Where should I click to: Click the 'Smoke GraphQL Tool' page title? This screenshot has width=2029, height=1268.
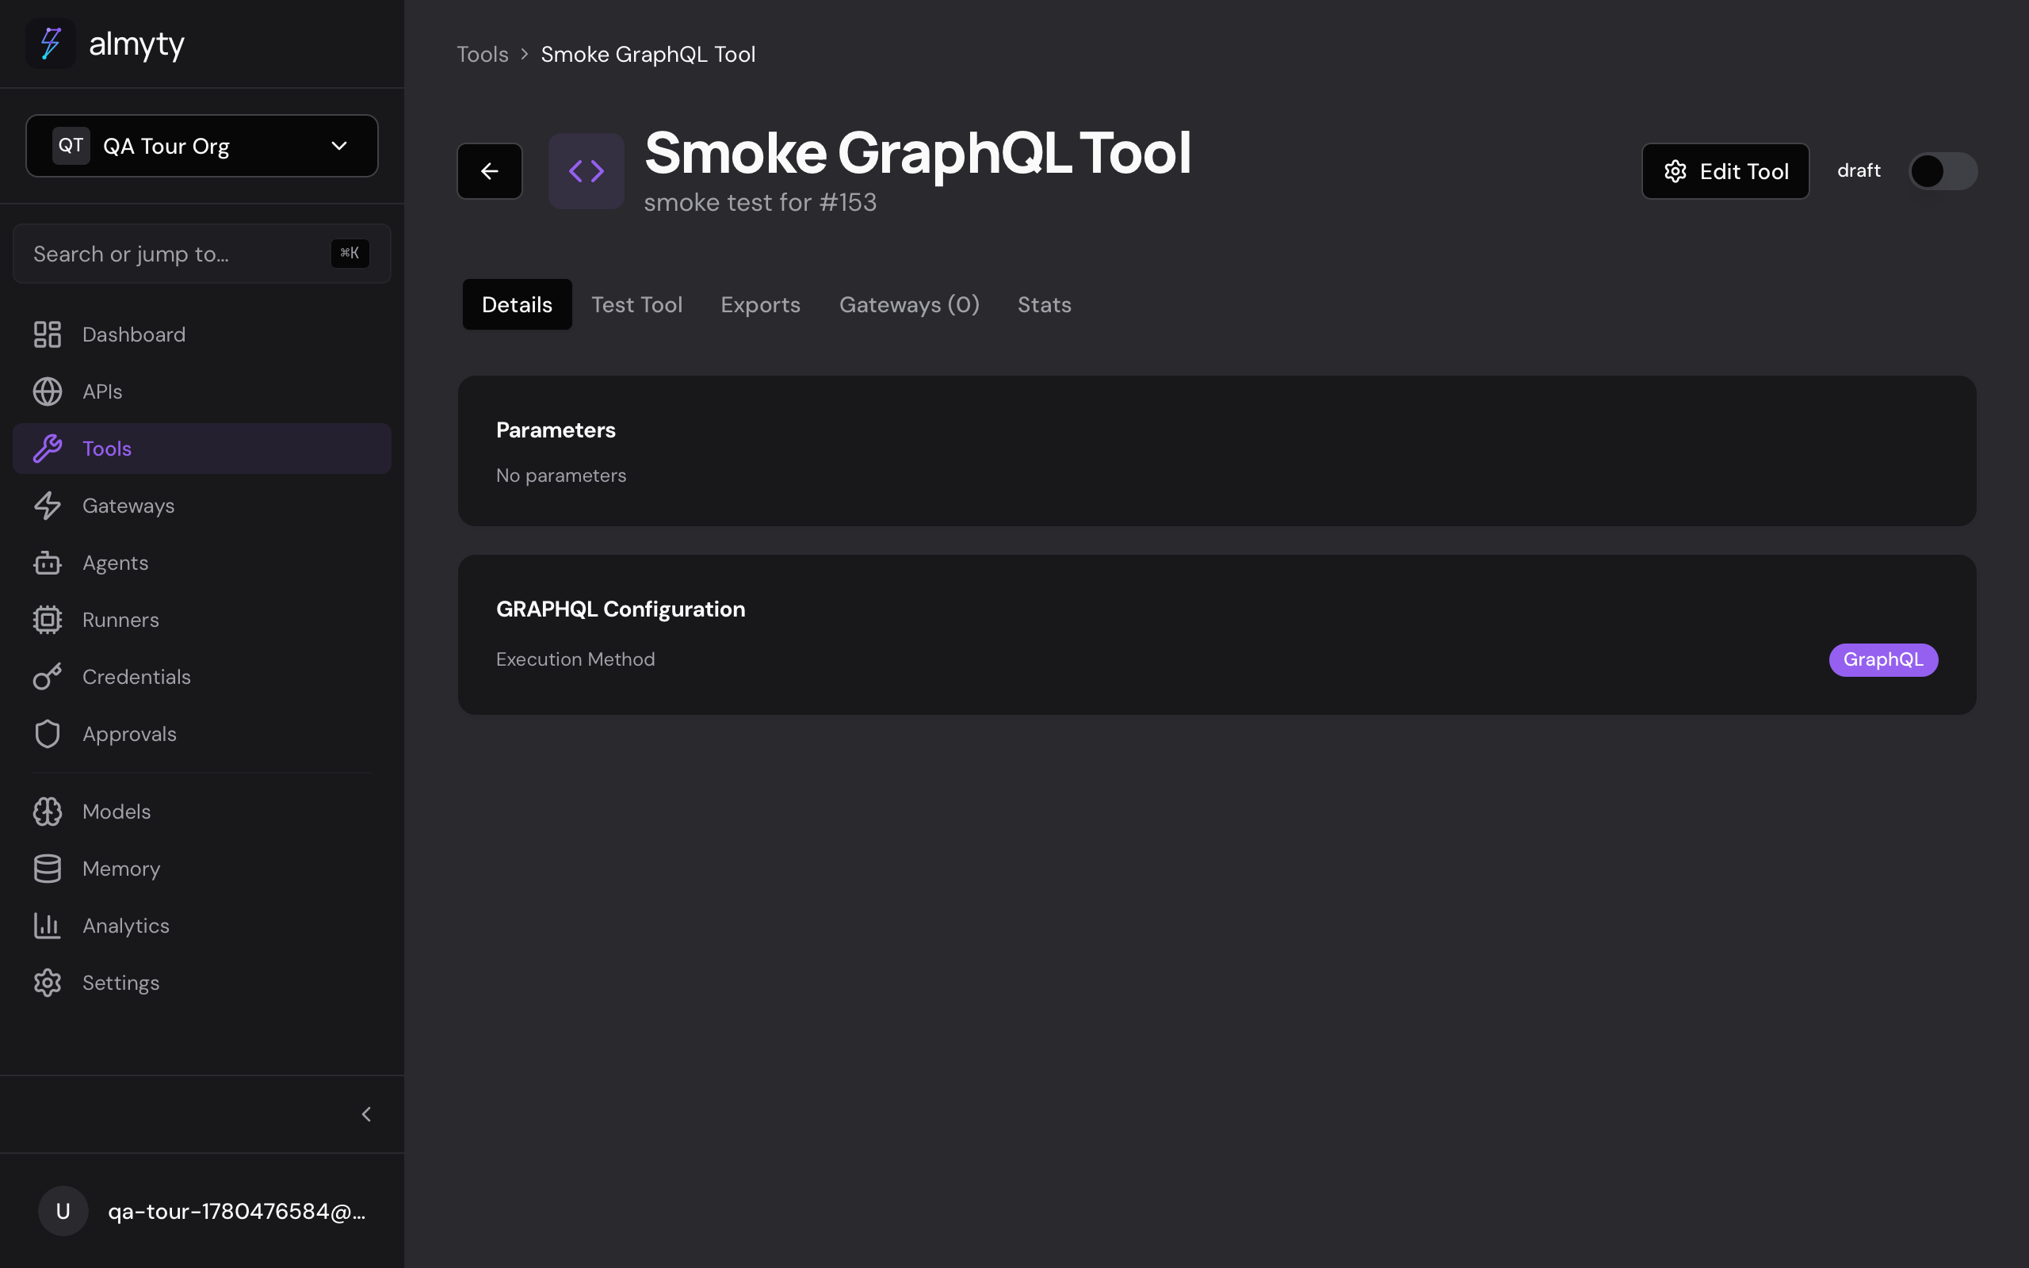click(x=918, y=153)
